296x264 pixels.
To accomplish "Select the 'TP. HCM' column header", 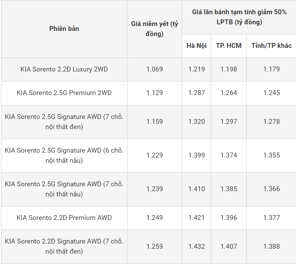I will pos(229,46).
